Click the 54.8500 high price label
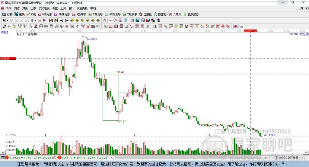 point(92,39)
